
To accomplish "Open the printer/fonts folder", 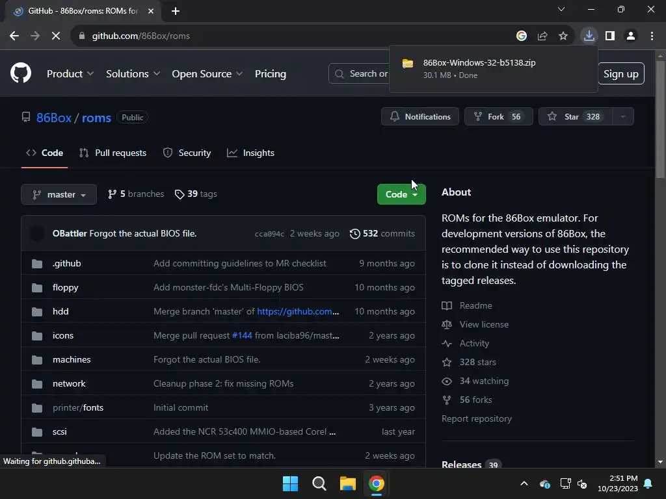I will 78,408.
